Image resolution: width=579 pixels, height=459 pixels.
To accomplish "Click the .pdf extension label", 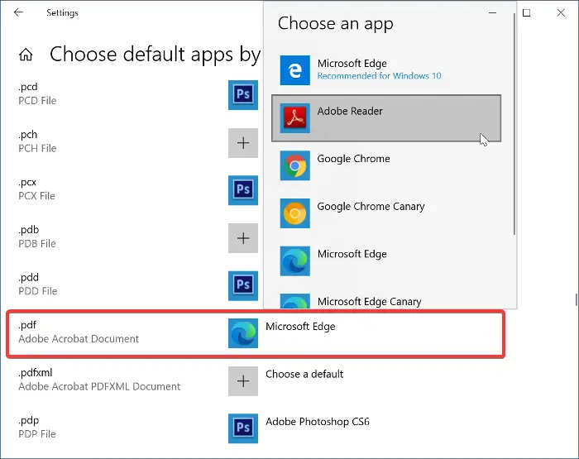I will point(27,325).
